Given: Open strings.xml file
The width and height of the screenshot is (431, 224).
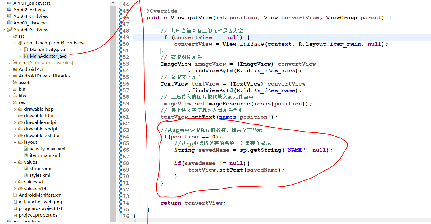Looking at the screenshot, I should (x=41, y=169).
